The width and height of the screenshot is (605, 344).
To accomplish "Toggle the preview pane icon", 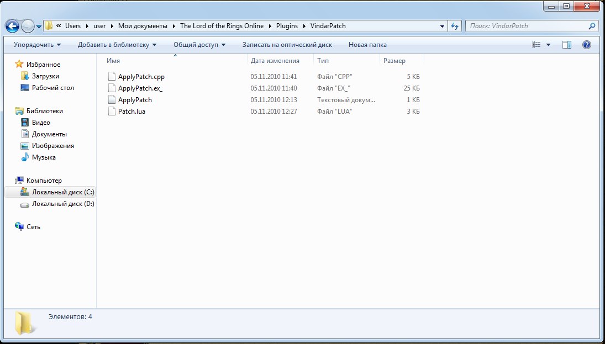I will click(x=567, y=45).
